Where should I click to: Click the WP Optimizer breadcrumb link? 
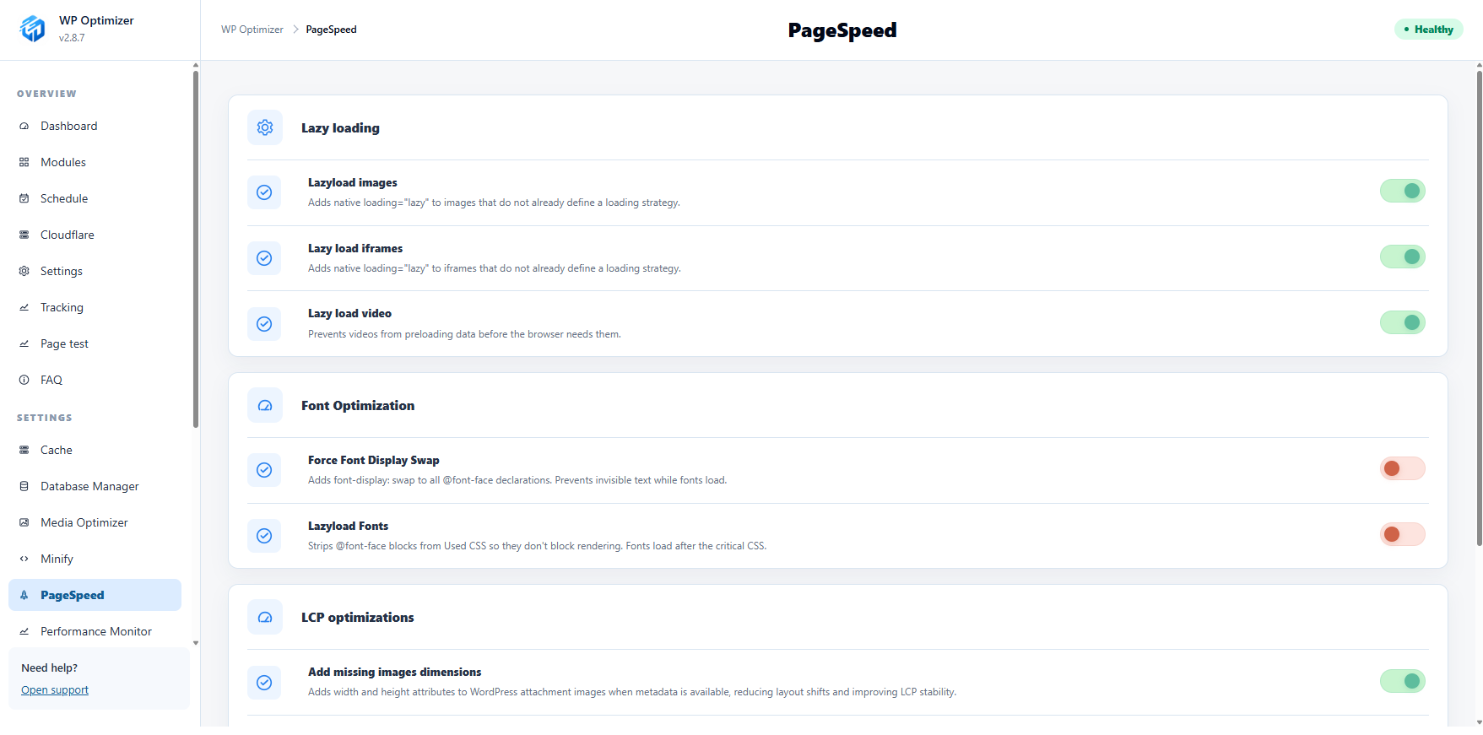252,30
